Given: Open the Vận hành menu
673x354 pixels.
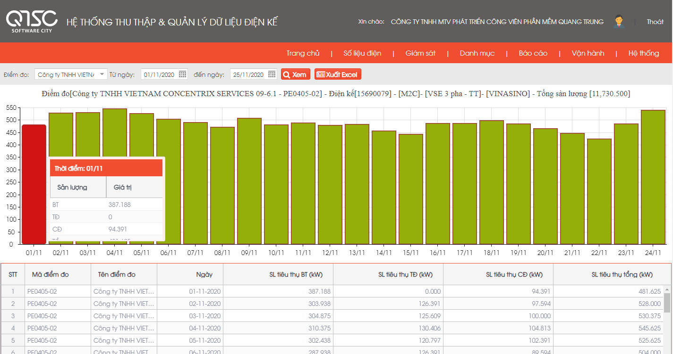Looking at the screenshot, I should (588, 53).
